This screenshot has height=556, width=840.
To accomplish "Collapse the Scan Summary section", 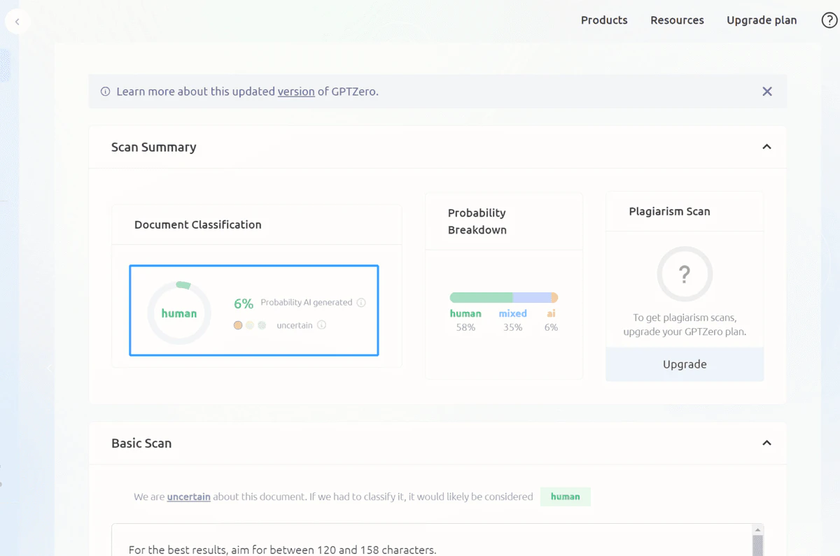I will point(766,147).
